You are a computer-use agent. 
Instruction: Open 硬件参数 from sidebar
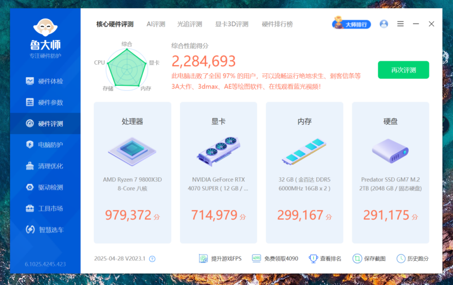coord(45,102)
